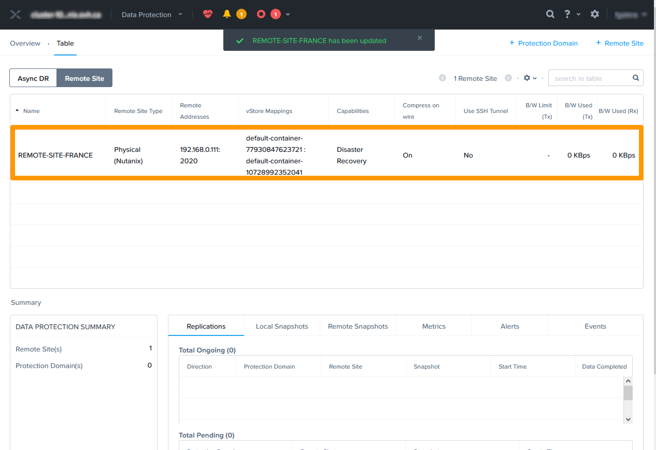This screenshot has width=656, height=450.
Task: Switch to Async DR view
Action: tap(33, 78)
